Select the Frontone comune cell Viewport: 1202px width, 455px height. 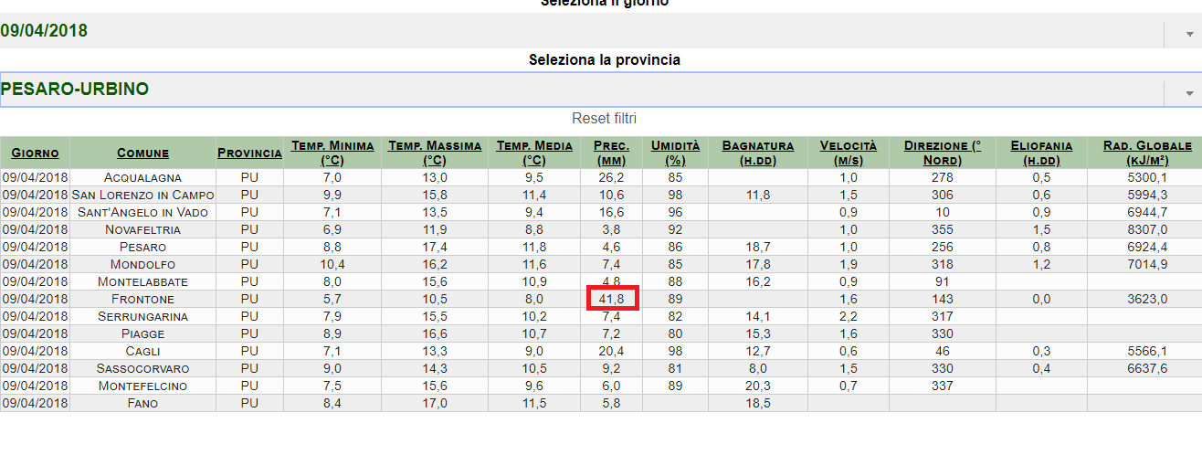click(x=142, y=299)
